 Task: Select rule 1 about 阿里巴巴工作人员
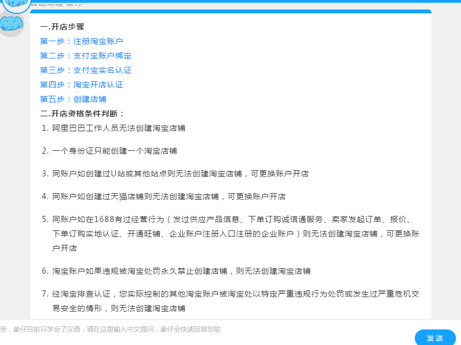click(114, 128)
